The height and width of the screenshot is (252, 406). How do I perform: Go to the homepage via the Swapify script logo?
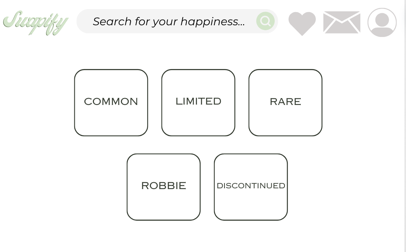click(36, 23)
